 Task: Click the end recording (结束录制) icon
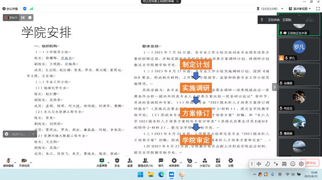coord(174,161)
